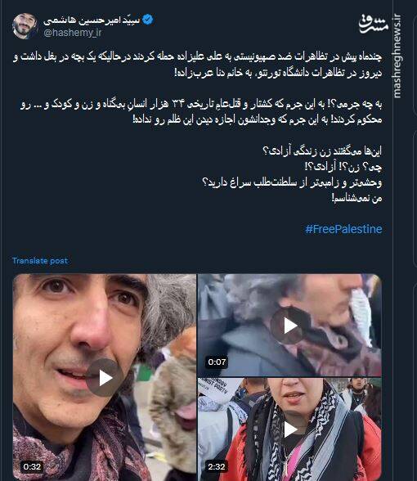417x481 pixels.
Task: Open the #FreePalestine hashtag
Action: tap(343, 229)
